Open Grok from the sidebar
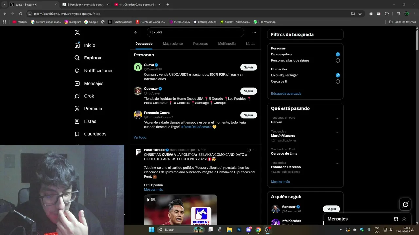 84,96
